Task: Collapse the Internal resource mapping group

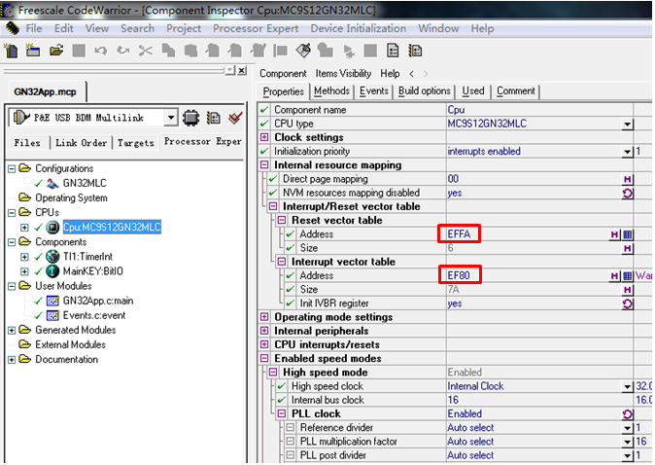Action: [x=264, y=165]
